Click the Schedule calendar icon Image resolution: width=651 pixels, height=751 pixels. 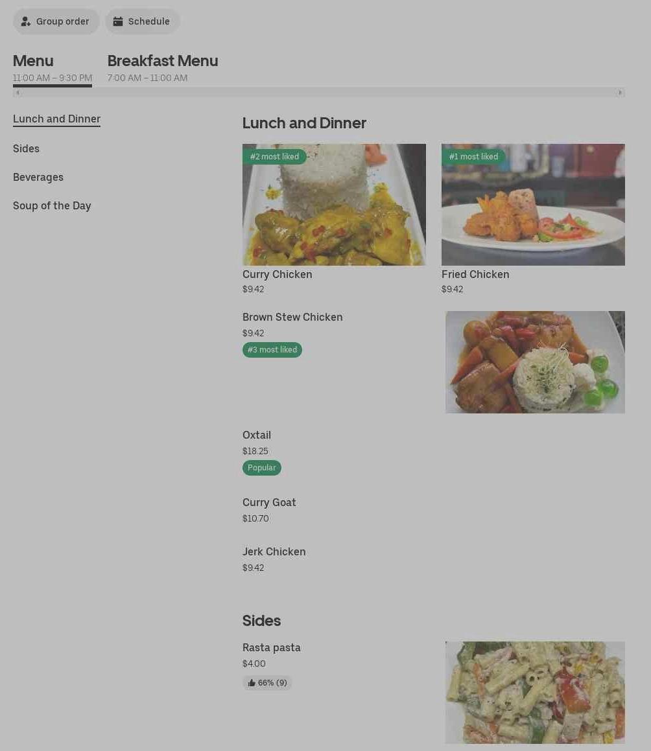(118, 21)
